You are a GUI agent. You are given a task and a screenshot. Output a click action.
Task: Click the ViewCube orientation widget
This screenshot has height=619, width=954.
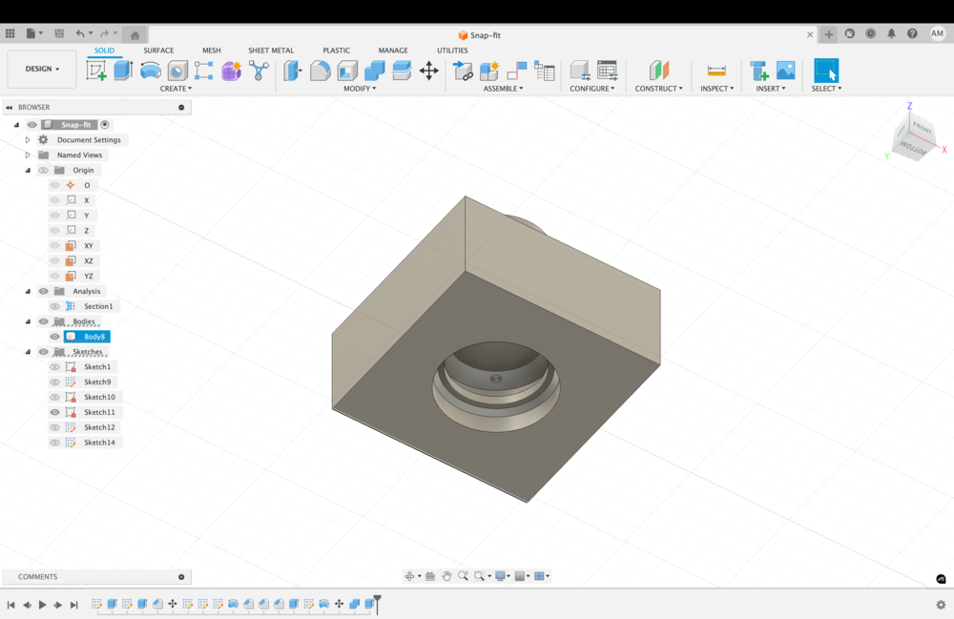coord(914,139)
